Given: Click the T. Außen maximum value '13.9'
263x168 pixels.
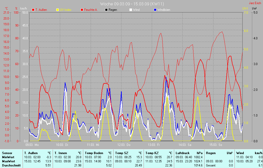Looking at the screenshot, I should [x=48, y=161].
